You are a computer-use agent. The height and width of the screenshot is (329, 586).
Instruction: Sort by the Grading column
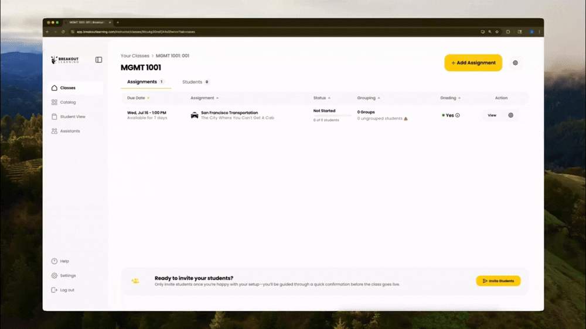(450, 98)
